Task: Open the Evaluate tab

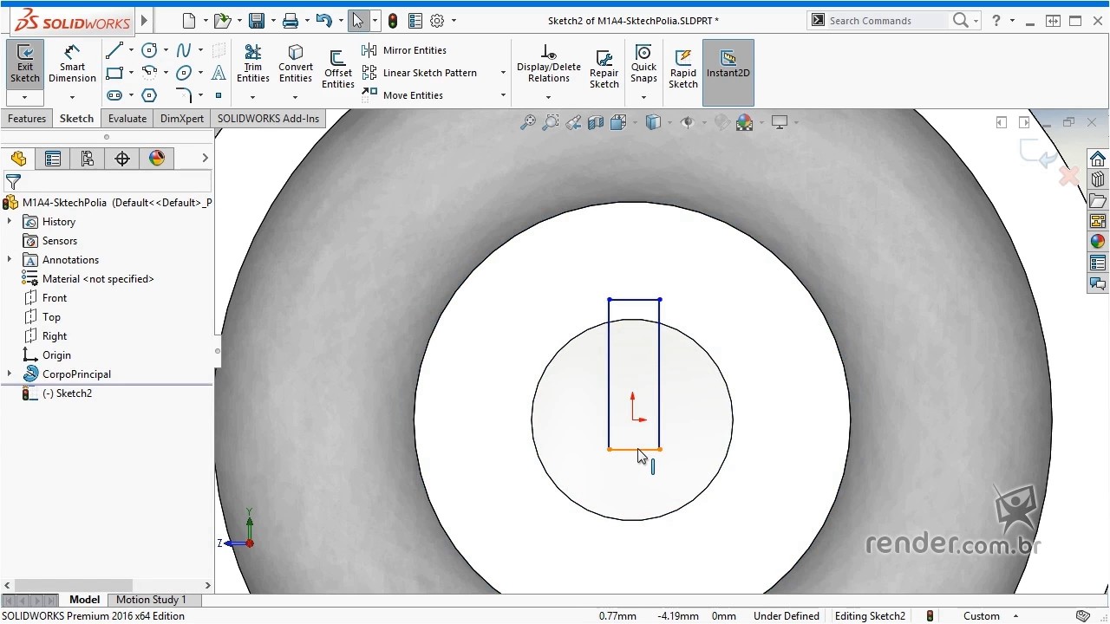Action: [127, 119]
